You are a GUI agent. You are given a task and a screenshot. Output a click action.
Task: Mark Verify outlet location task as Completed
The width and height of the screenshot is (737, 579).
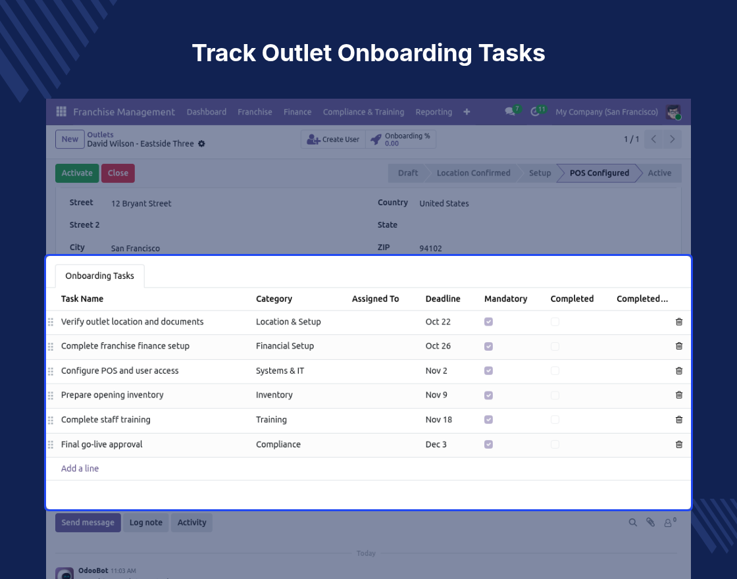tap(555, 322)
